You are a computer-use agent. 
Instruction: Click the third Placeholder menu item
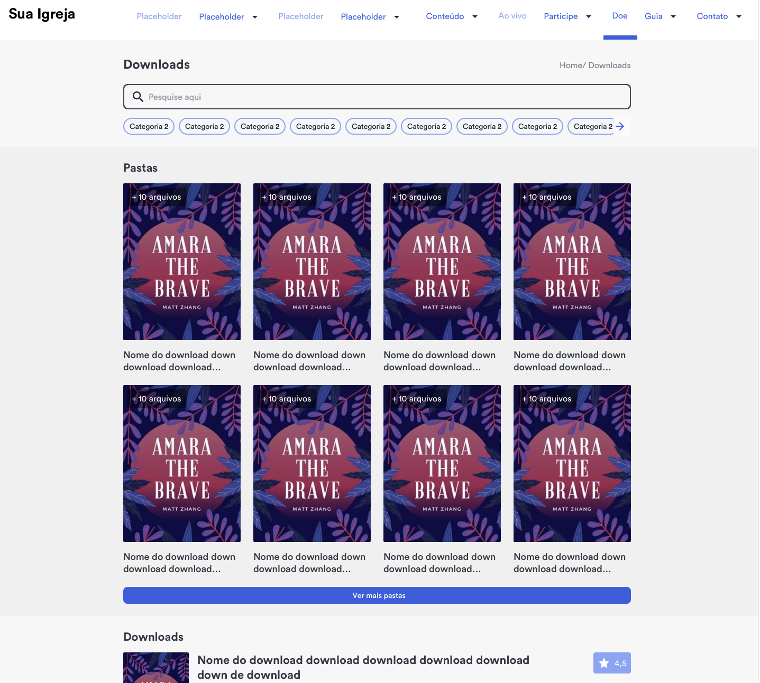301,16
